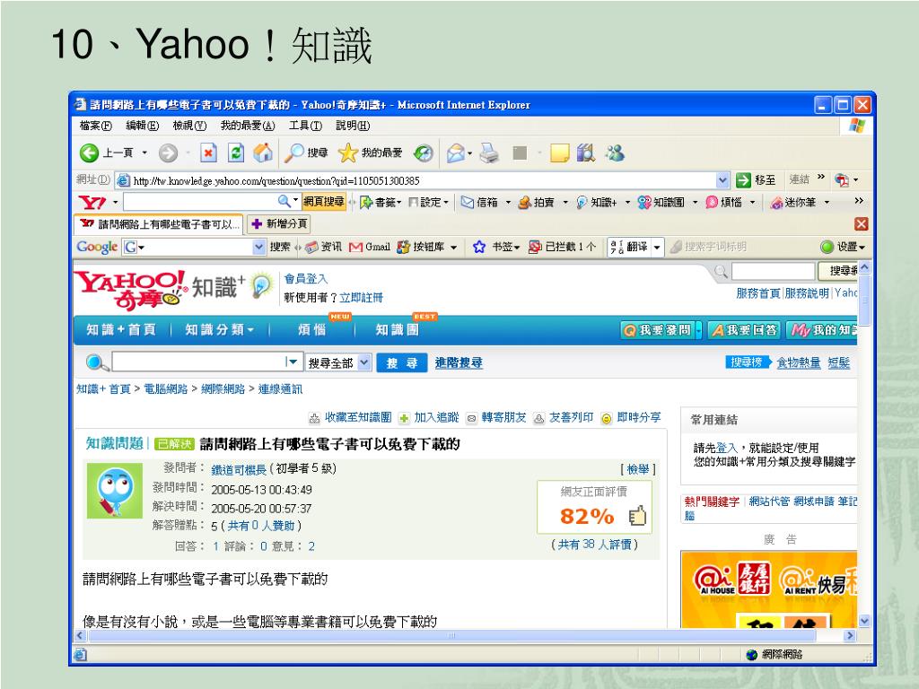Open Yahoo toolbar 煩惱 button
This screenshot has width=919, height=689.
[724, 202]
